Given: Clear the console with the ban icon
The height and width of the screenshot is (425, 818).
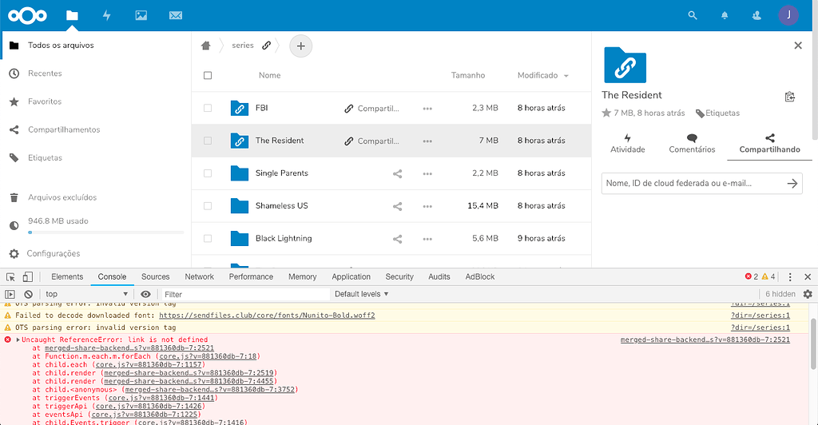Looking at the screenshot, I should click(x=28, y=294).
